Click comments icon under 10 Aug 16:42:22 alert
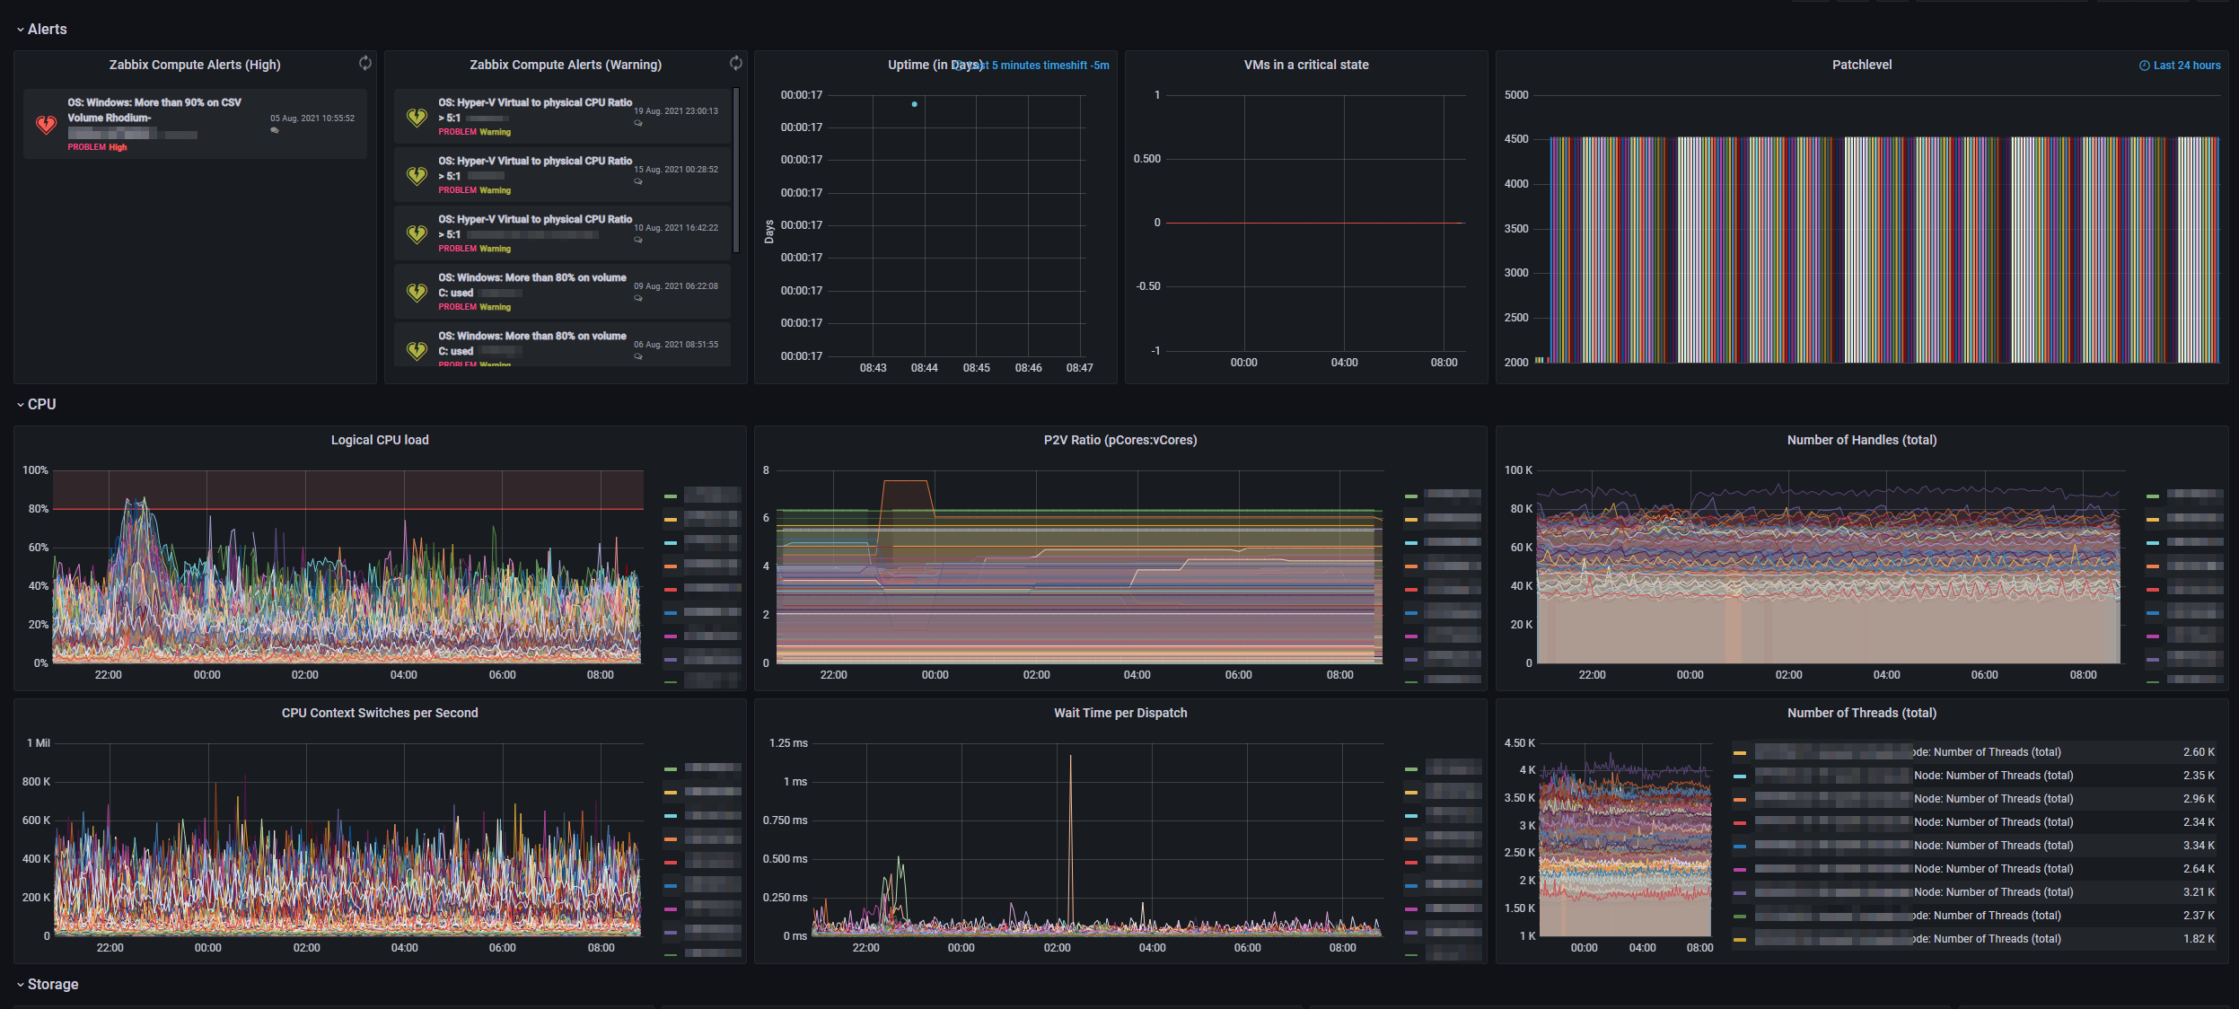The width and height of the screenshot is (2239, 1009). (x=638, y=240)
